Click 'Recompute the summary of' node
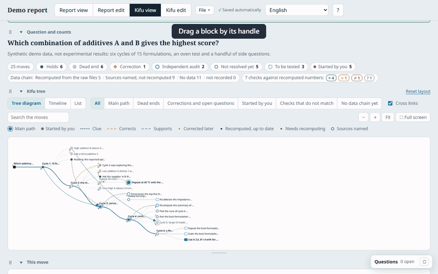 157,205
